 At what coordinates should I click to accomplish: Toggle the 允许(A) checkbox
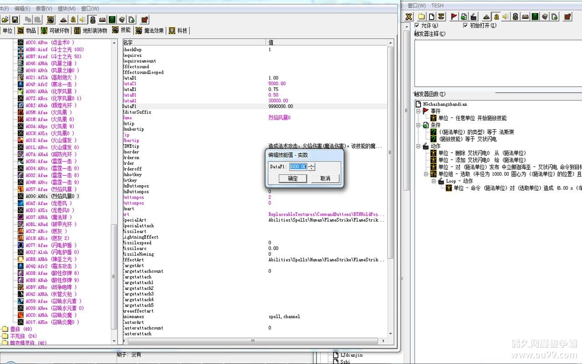coord(417,25)
